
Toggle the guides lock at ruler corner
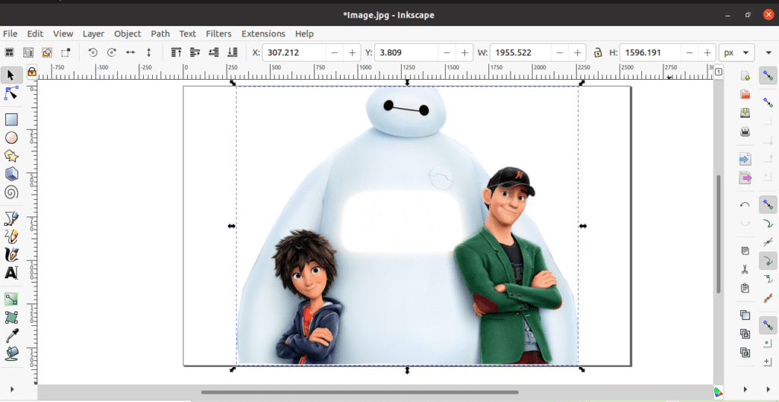pyautogui.click(x=31, y=72)
